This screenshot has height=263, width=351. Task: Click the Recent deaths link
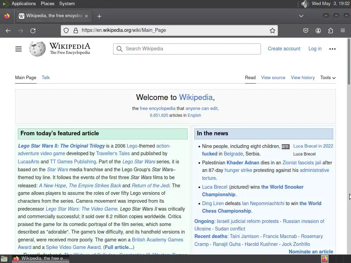211,236
